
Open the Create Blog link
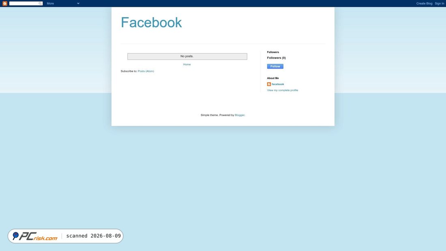(424, 3)
